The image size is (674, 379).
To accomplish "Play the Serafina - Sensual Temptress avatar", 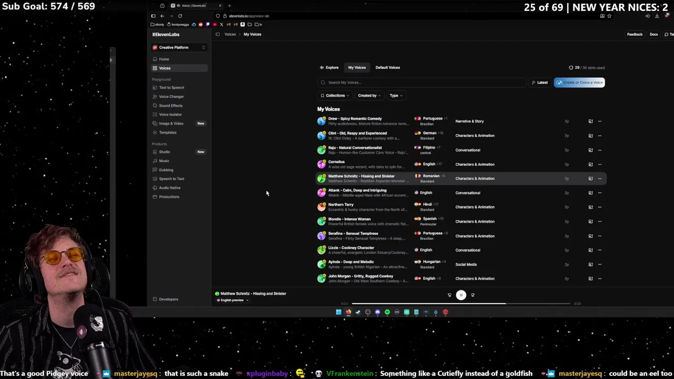I will [321, 236].
